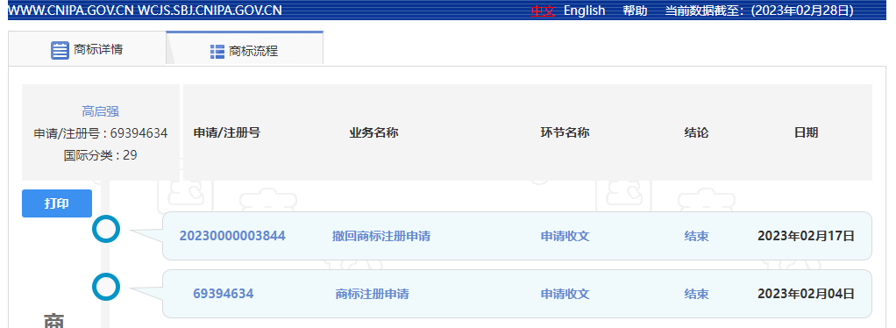The height and width of the screenshot is (328, 896).
Task: Open application number 20230000003844
Action: (x=232, y=236)
